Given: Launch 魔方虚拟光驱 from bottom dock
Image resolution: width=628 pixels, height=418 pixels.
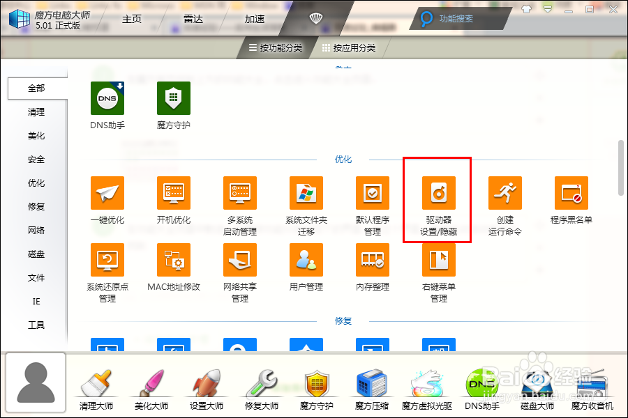Looking at the screenshot, I should (x=427, y=389).
